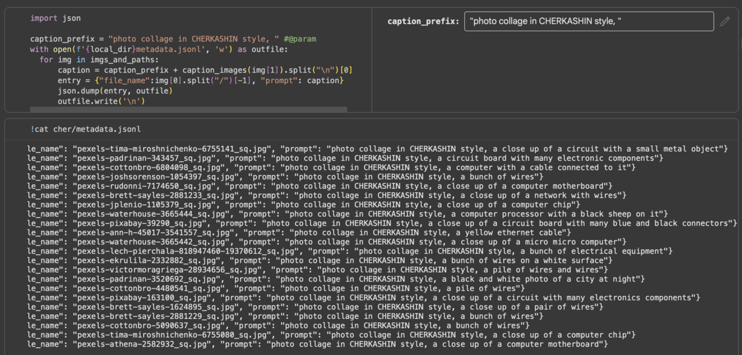This screenshot has width=742, height=355.
Task: Click output row pexels-padrinan-3520692_sq.jpg
Action: pos(336,279)
